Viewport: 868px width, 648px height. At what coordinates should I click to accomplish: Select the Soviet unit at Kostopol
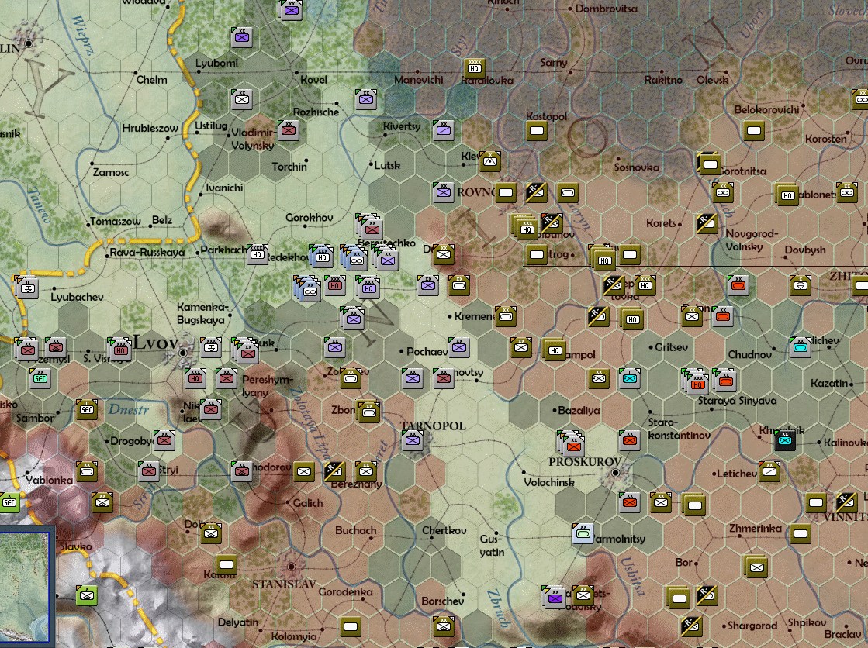537,130
